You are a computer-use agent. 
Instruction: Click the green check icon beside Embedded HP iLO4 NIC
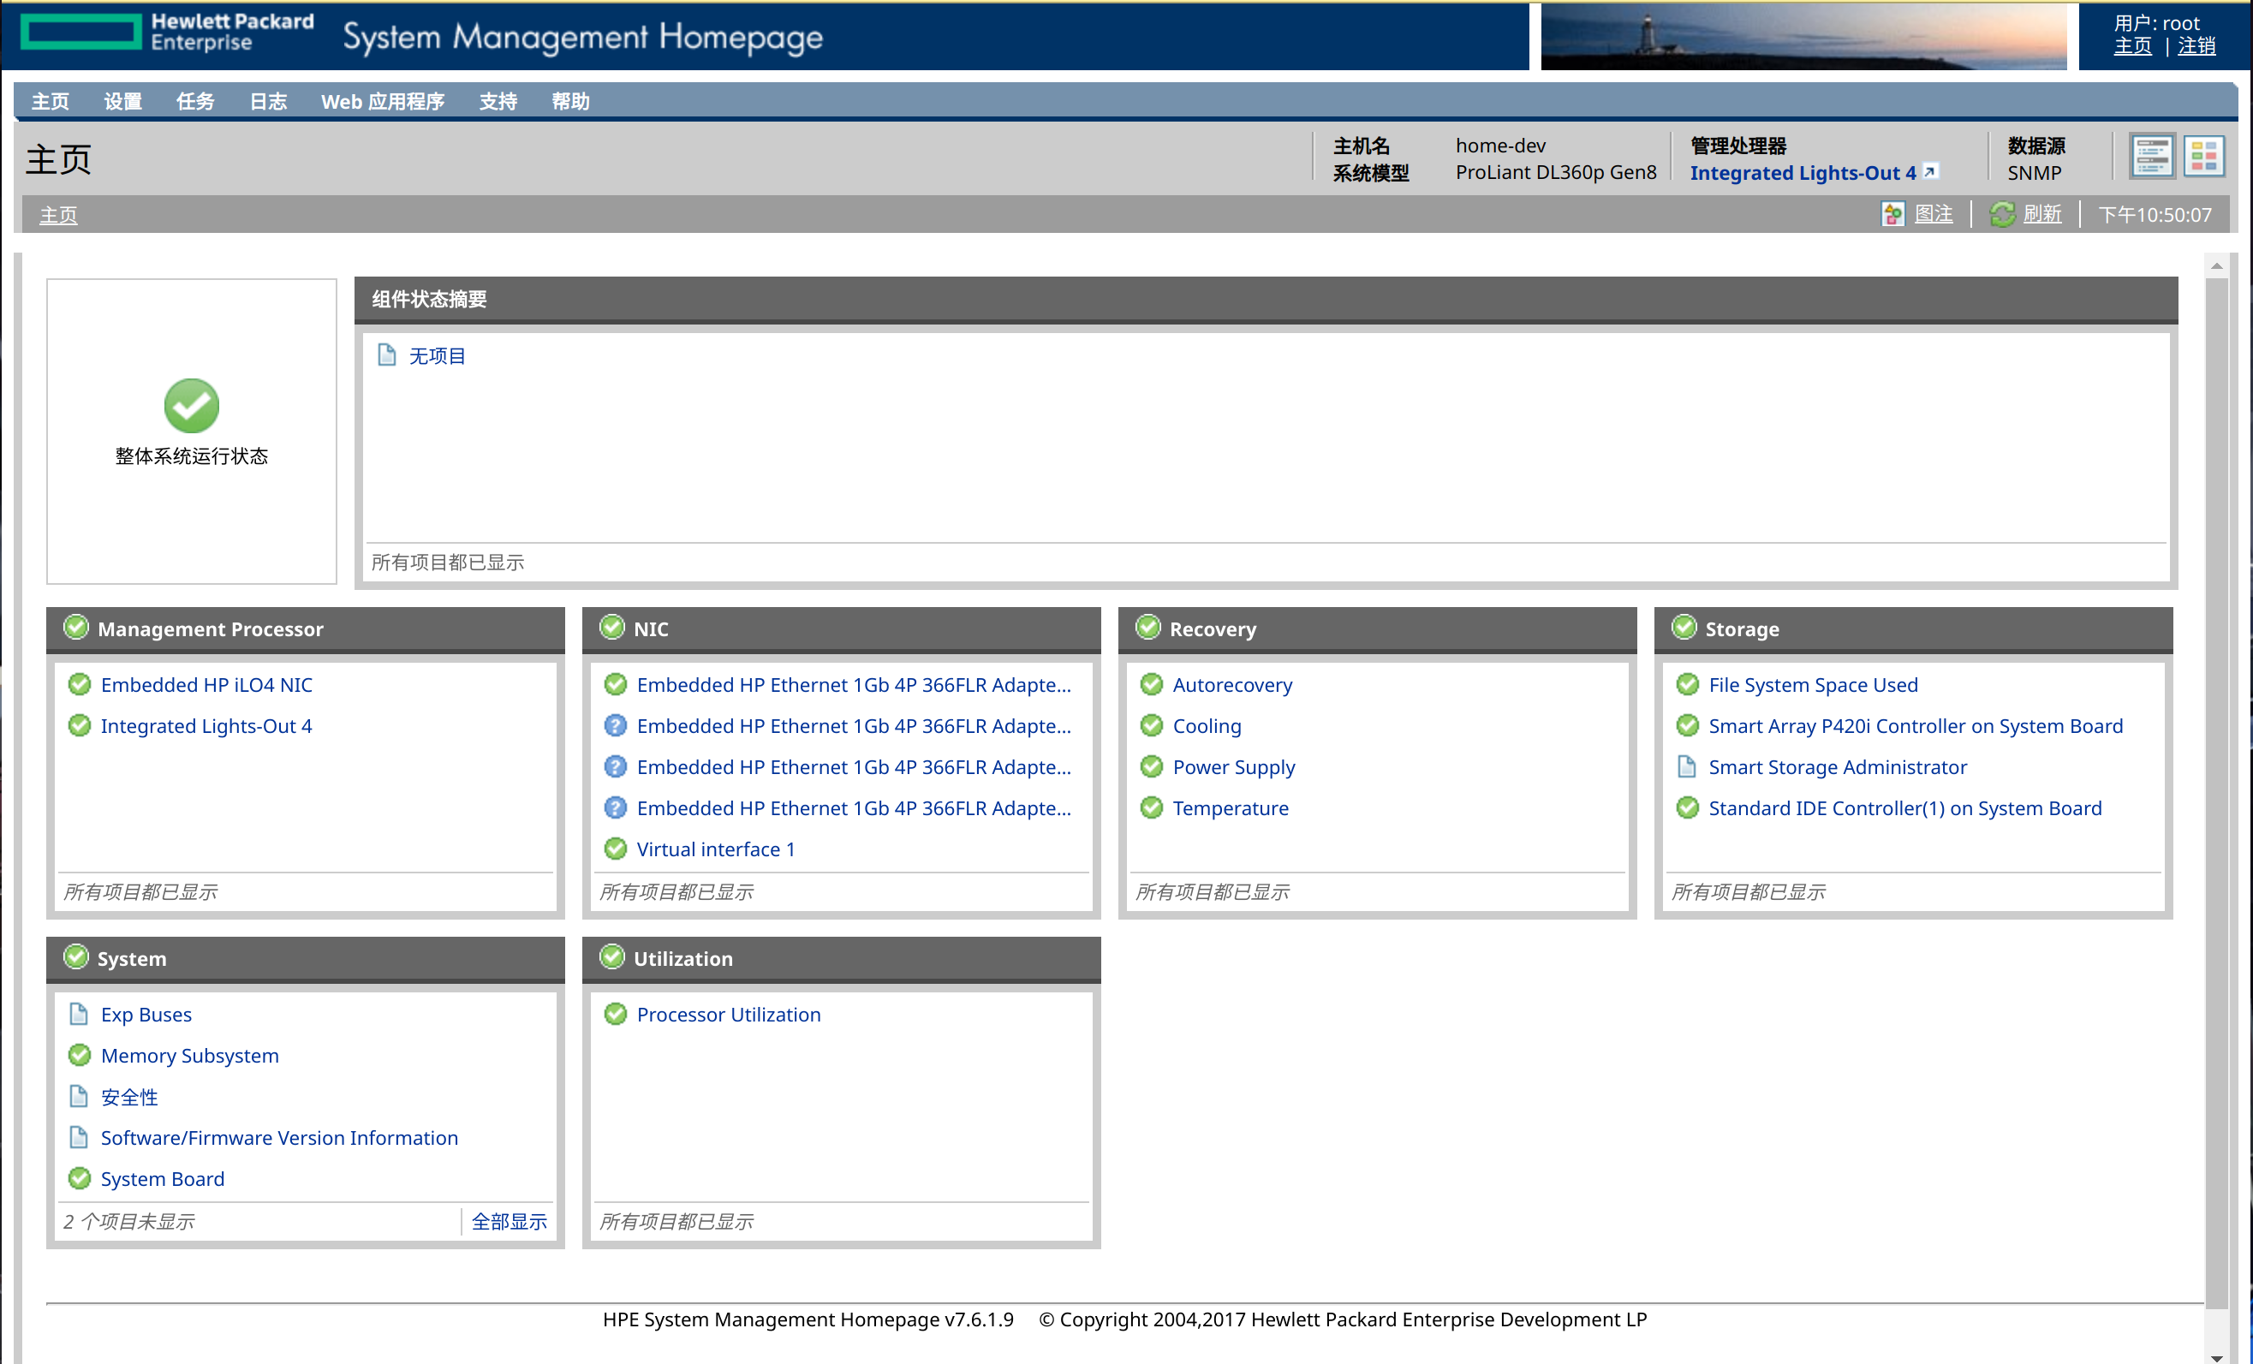(80, 684)
